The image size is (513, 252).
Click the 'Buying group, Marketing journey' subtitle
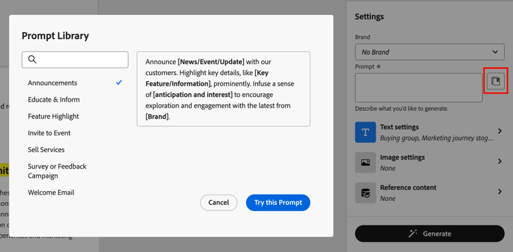pyautogui.click(x=437, y=138)
